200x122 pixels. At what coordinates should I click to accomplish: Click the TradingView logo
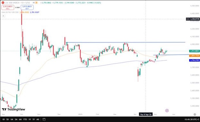pyautogui.click(x=14, y=109)
